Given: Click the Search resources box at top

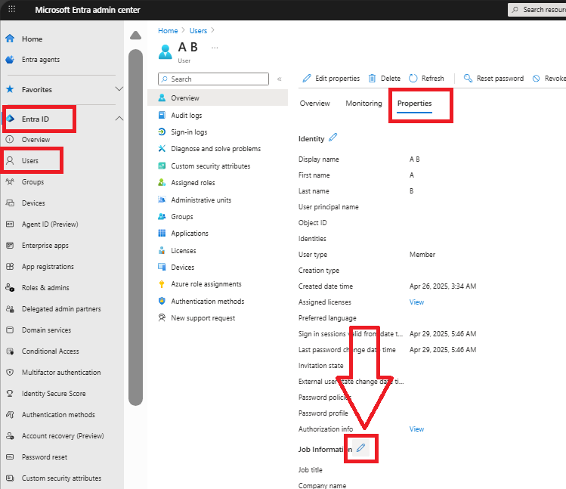Looking at the screenshot, I should pos(537,10).
